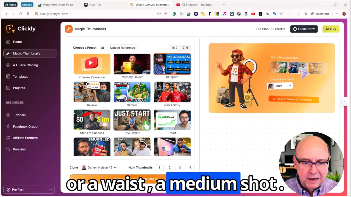
Task: Open the Damon Nelson #2 clone dropdown
Action: pyautogui.click(x=99, y=167)
